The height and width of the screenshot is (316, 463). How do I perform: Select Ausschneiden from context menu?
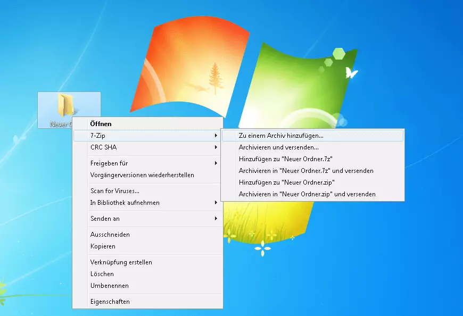point(110,235)
